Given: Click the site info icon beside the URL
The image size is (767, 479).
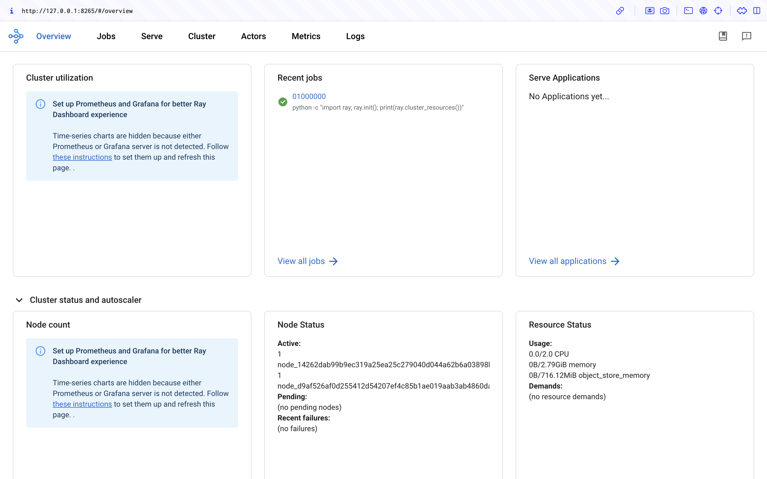Looking at the screenshot, I should coord(11,11).
